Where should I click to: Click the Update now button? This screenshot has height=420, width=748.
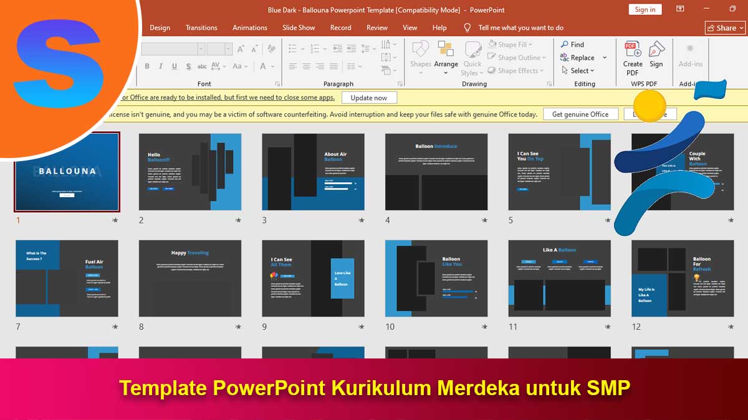pyautogui.click(x=368, y=98)
